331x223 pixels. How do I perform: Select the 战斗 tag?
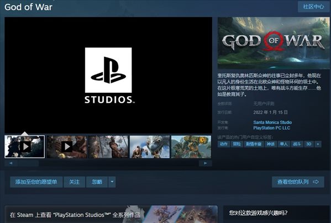click(x=297, y=144)
